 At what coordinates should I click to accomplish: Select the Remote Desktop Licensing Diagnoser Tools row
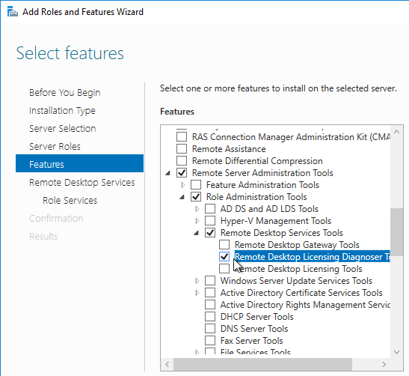pos(313,257)
